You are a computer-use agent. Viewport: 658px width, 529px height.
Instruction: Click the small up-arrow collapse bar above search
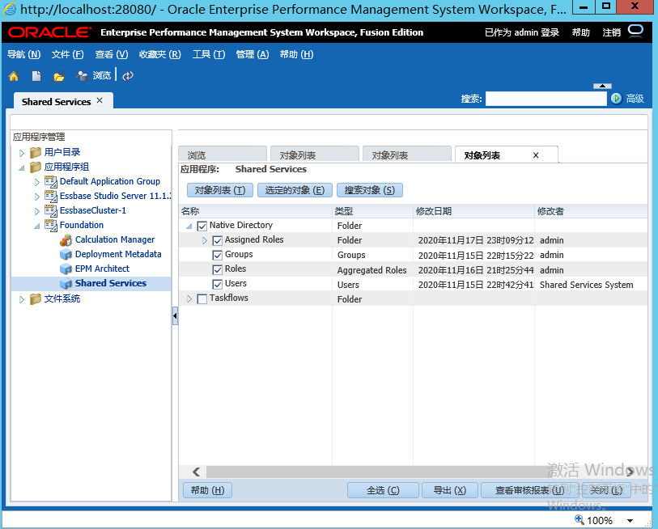pyautogui.click(x=602, y=86)
